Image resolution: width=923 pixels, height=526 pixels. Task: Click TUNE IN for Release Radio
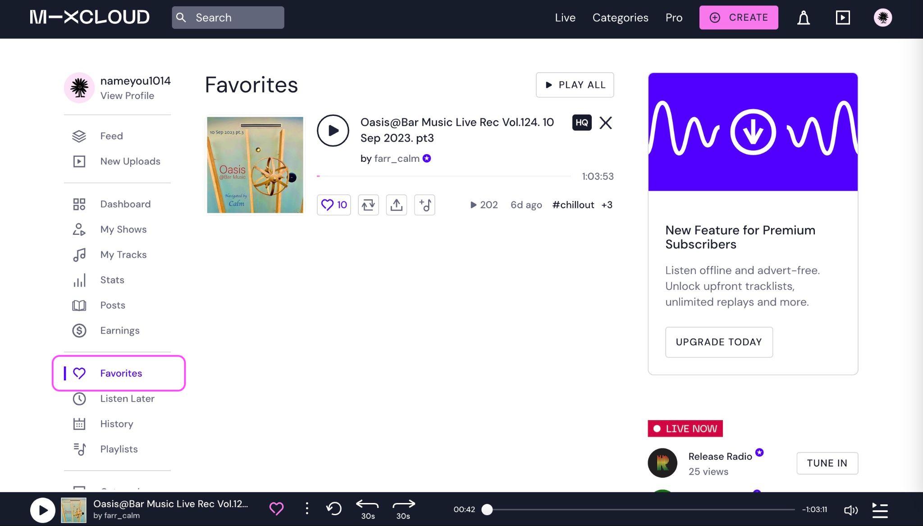[827, 463]
